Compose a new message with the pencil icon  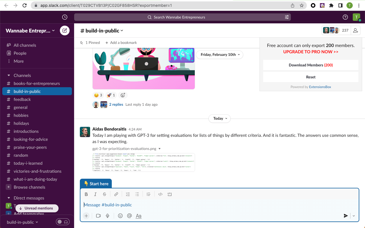(65, 30)
